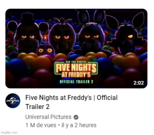Click Foxy's glowing yellow eye
This screenshot has width=154, height=135.
(130, 36)
